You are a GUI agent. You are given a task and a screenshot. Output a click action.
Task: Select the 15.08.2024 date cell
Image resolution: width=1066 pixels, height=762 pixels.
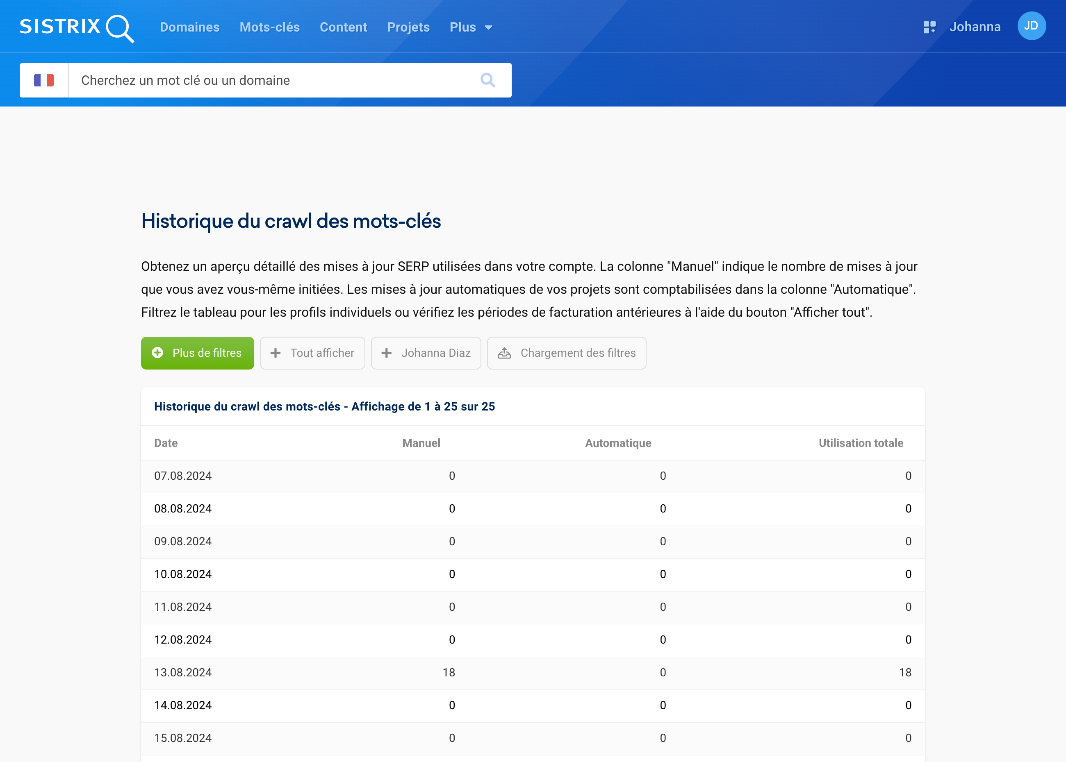(x=183, y=738)
